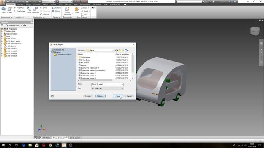Click the file name input field

click(x=106, y=84)
